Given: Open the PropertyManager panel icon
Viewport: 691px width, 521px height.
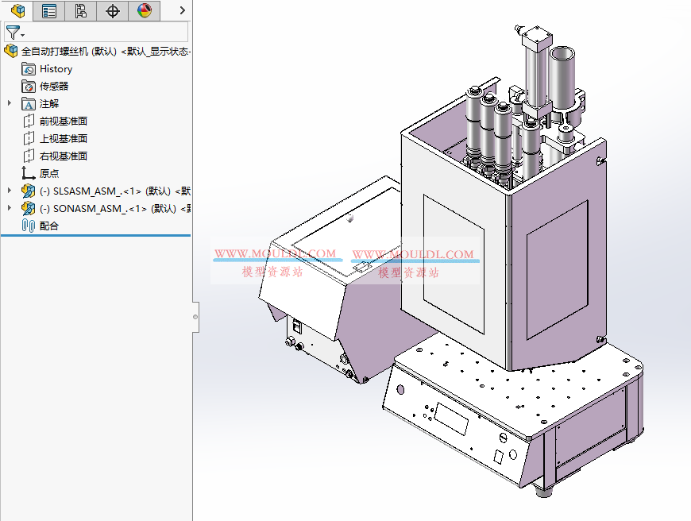Looking at the screenshot, I should (48, 10).
